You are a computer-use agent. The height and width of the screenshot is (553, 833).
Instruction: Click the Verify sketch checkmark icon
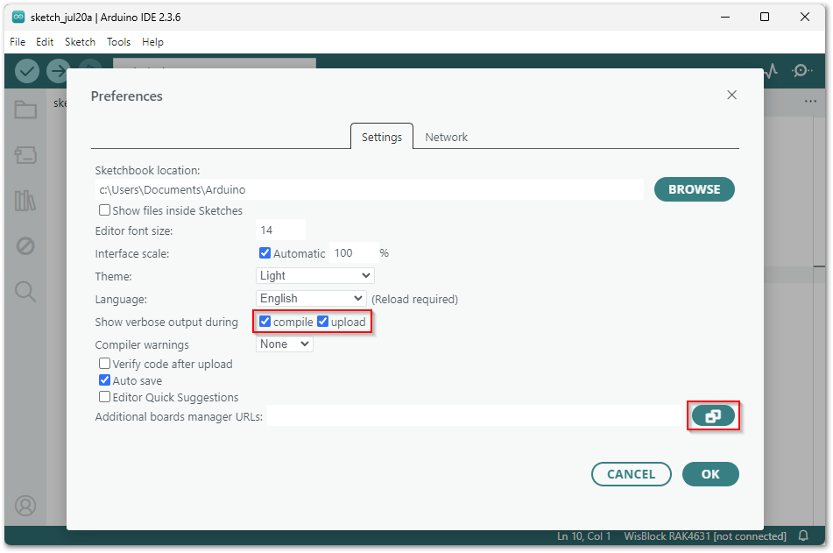click(26, 71)
